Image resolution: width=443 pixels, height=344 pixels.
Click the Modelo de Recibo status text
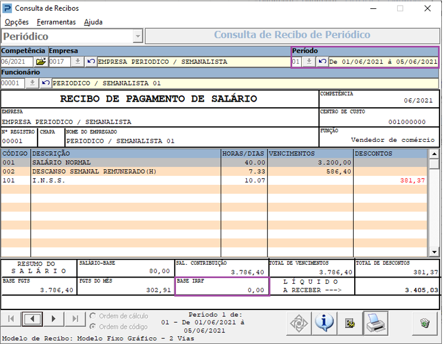[x=98, y=338]
